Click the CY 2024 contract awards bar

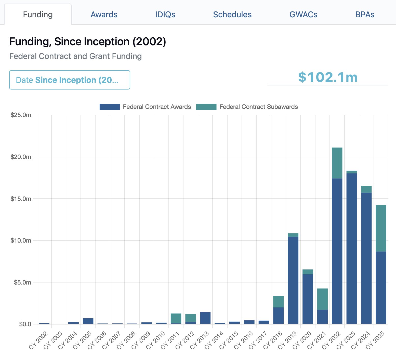tap(366, 258)
